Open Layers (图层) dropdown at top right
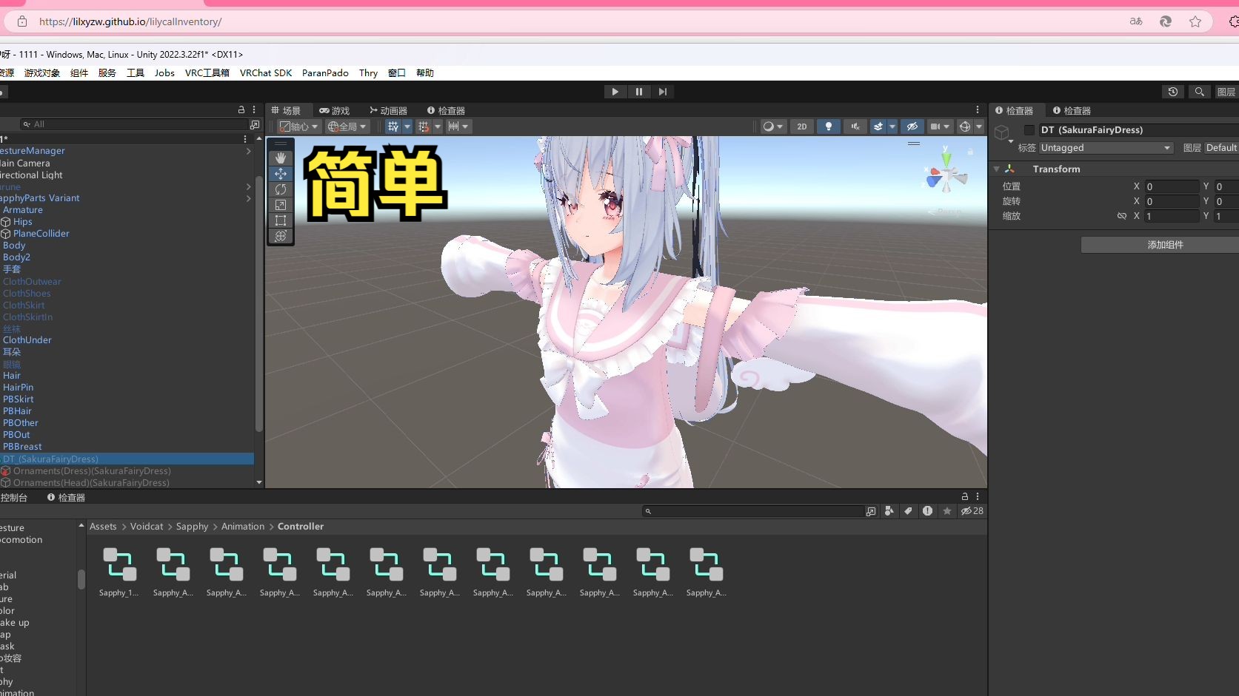 coord(1226,92)
